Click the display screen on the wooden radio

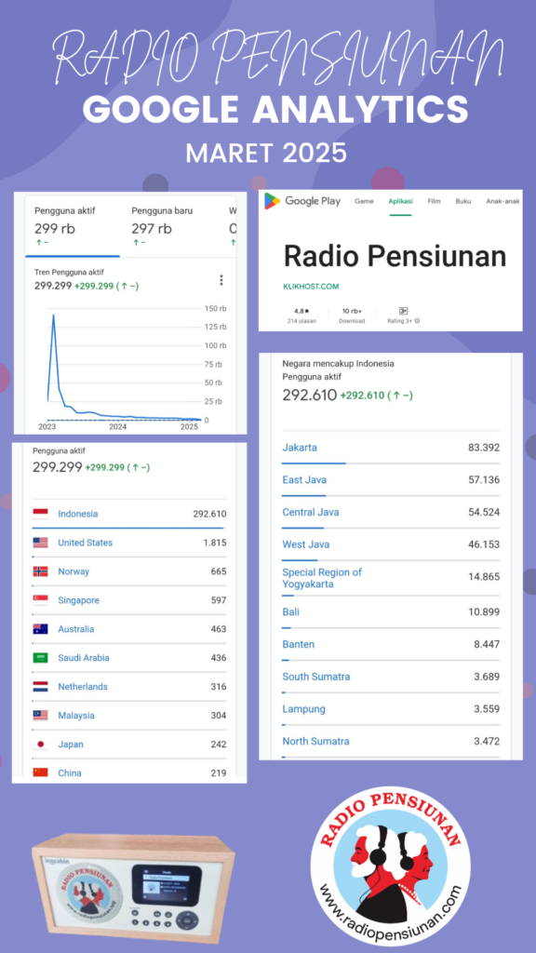coord(167,887)
